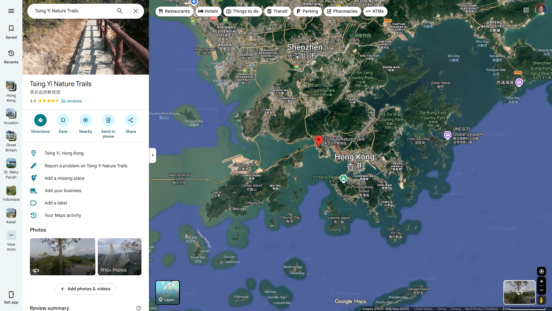Screen dimensions: 552x311
Task: Open the 1910+ Photos thumbnail
Action: click(x=119, y=257)
